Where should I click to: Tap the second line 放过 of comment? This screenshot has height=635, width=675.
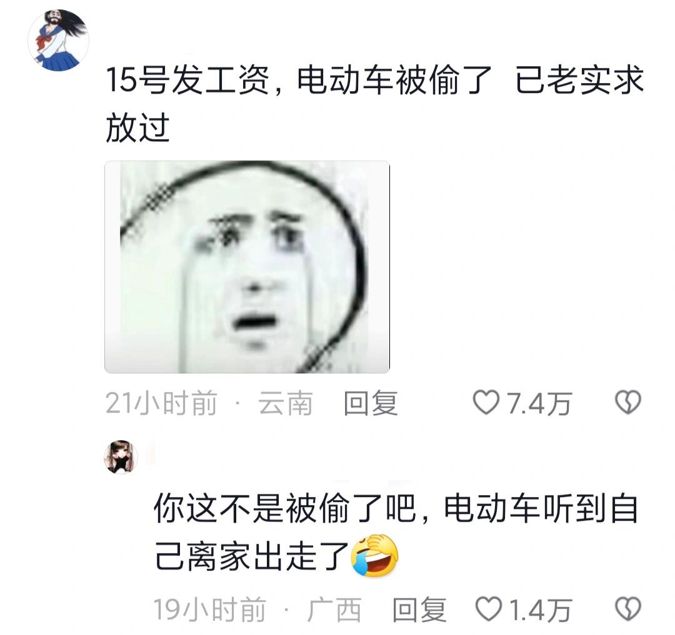(x=137, y=128)
